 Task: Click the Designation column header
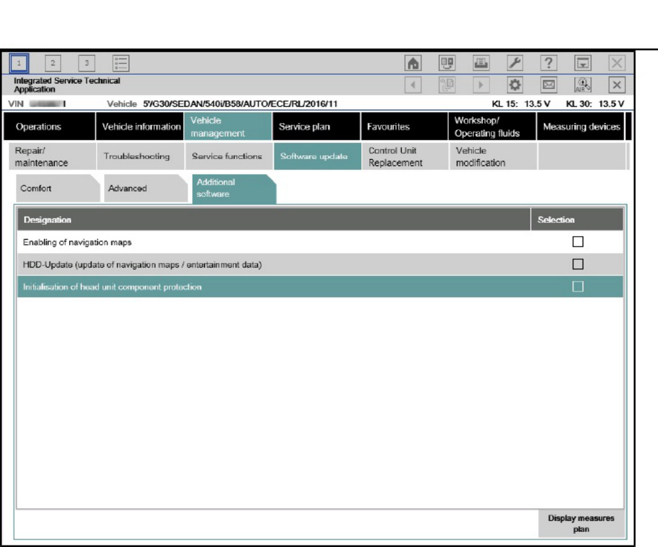pos(274,219)
